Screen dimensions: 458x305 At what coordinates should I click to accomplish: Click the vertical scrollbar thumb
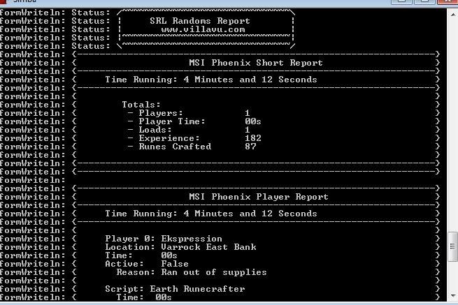pyautogui.click(x=452, y=246)
